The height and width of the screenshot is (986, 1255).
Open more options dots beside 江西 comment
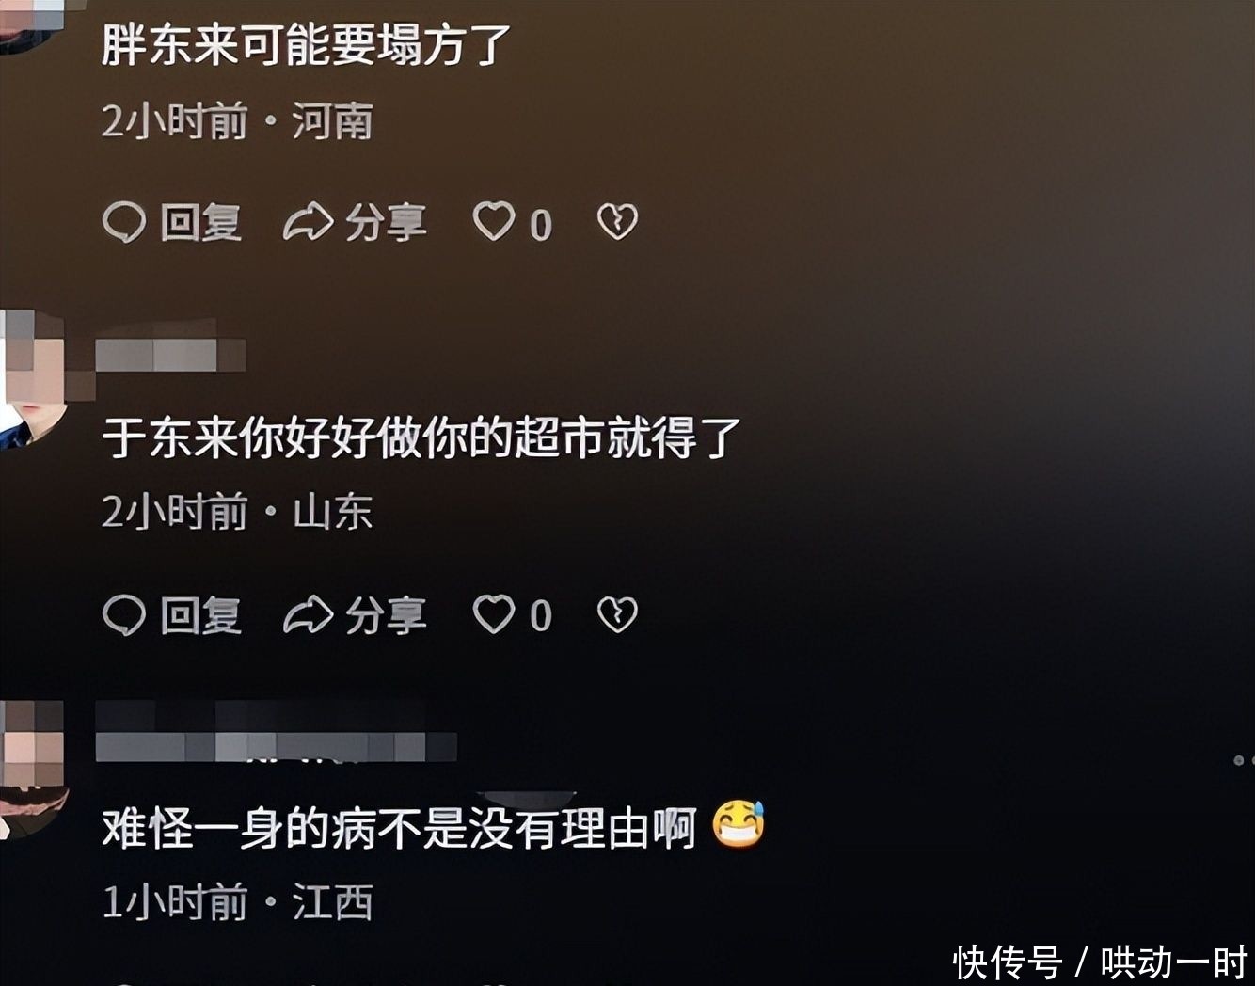click(1244, 760)
